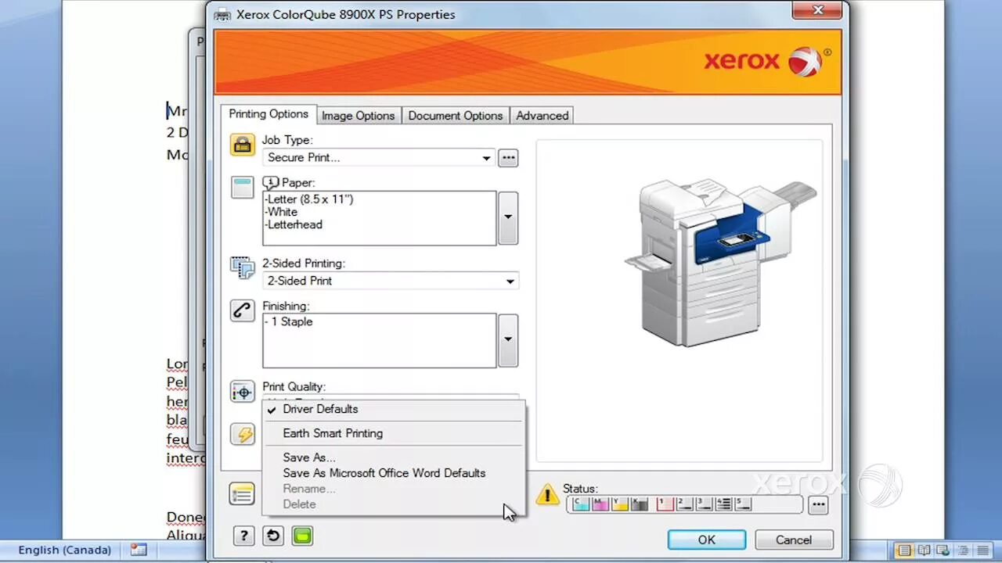Screen dimensions: 1002x563
Task: Click the yellow status warning triangle
Action: click(x=547, y=495)
